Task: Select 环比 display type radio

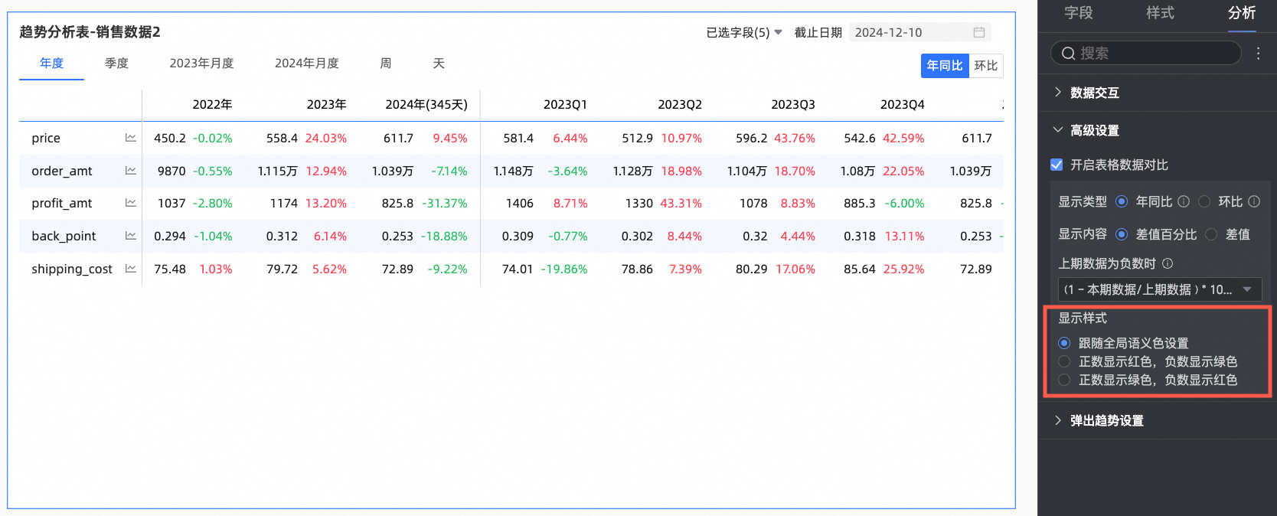Action: (x=1204, y=201)
